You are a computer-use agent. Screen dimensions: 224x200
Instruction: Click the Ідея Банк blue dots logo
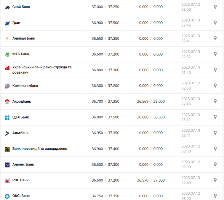click(x=7, y=117)
